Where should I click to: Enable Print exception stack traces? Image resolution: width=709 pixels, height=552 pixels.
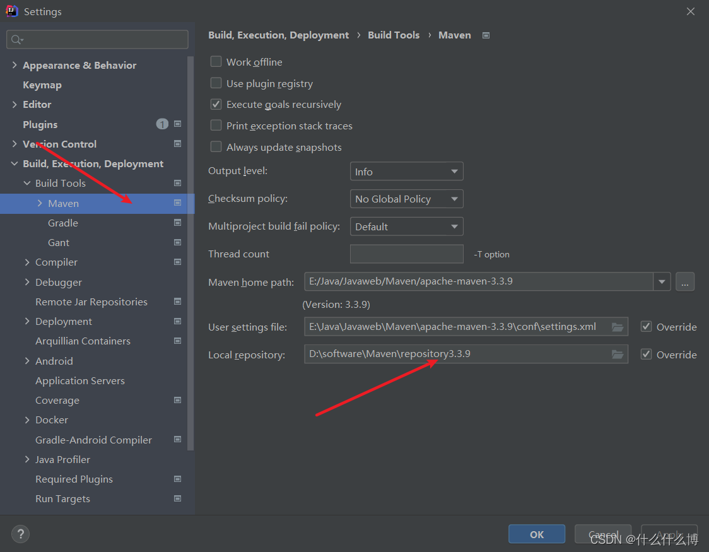(216, 126)
